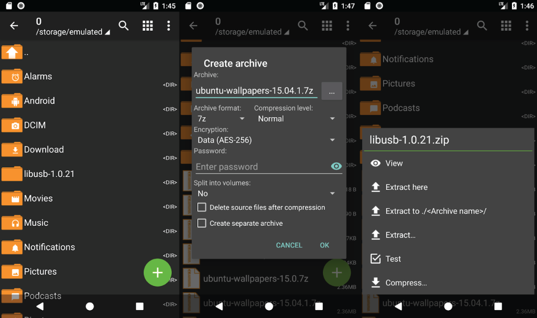Open the Alarms folder icon
Viewport: 537px width, 318px height.
[x=12, y=76]
